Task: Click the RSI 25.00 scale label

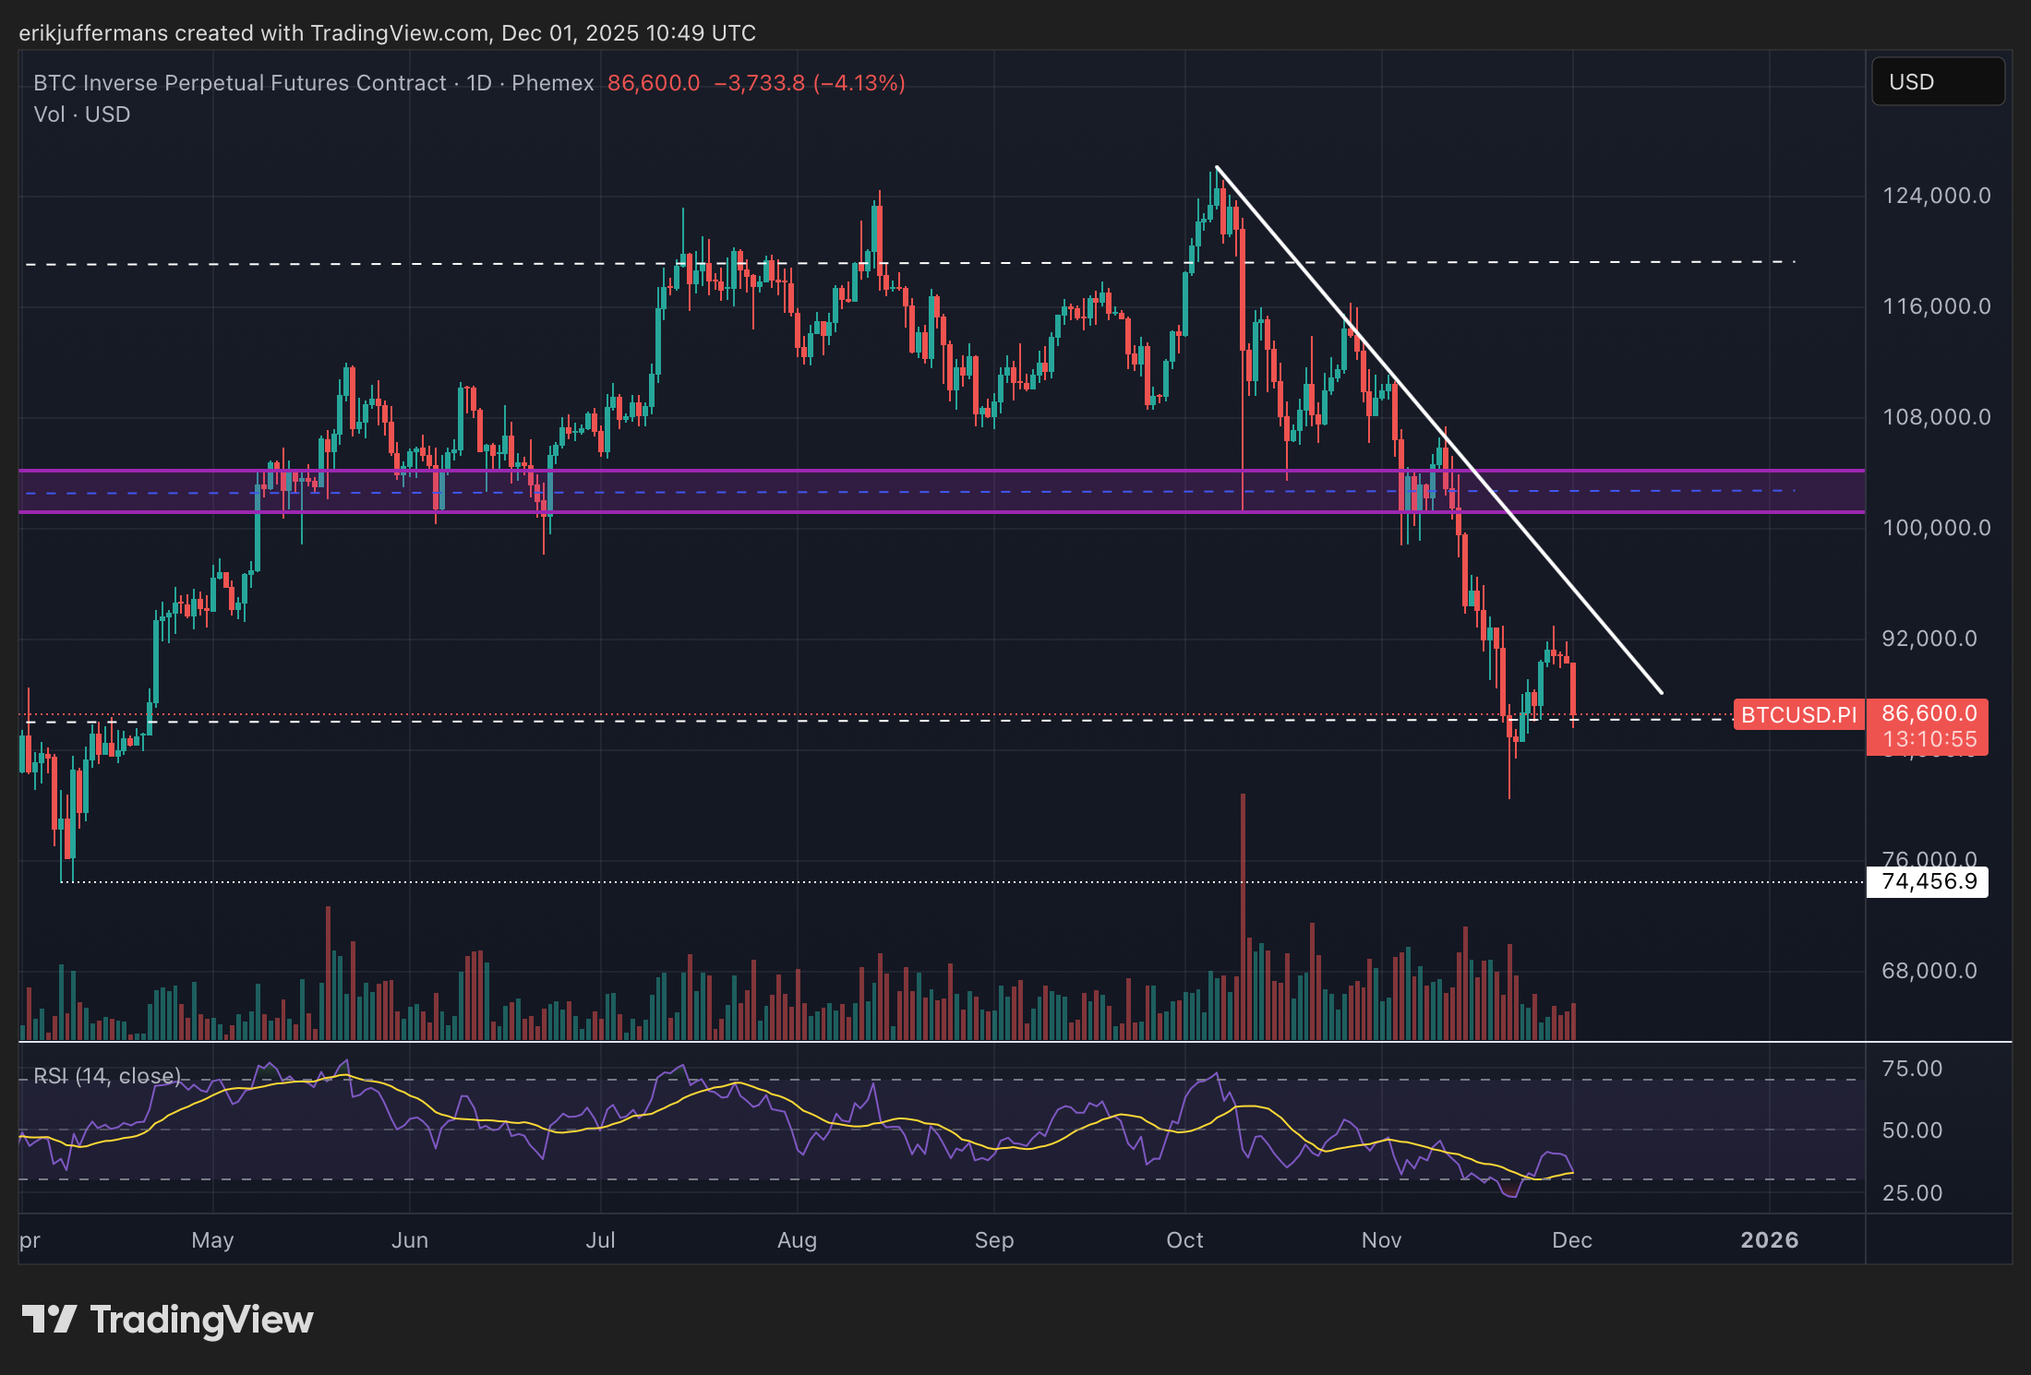Action: click(1912, 1193)
